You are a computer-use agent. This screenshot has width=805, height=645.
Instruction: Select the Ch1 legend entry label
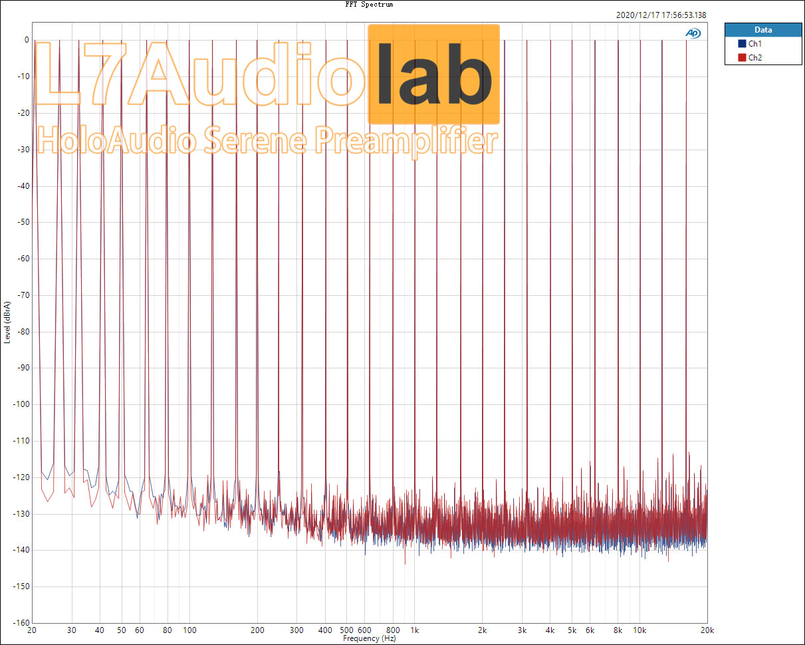(755, 44)
